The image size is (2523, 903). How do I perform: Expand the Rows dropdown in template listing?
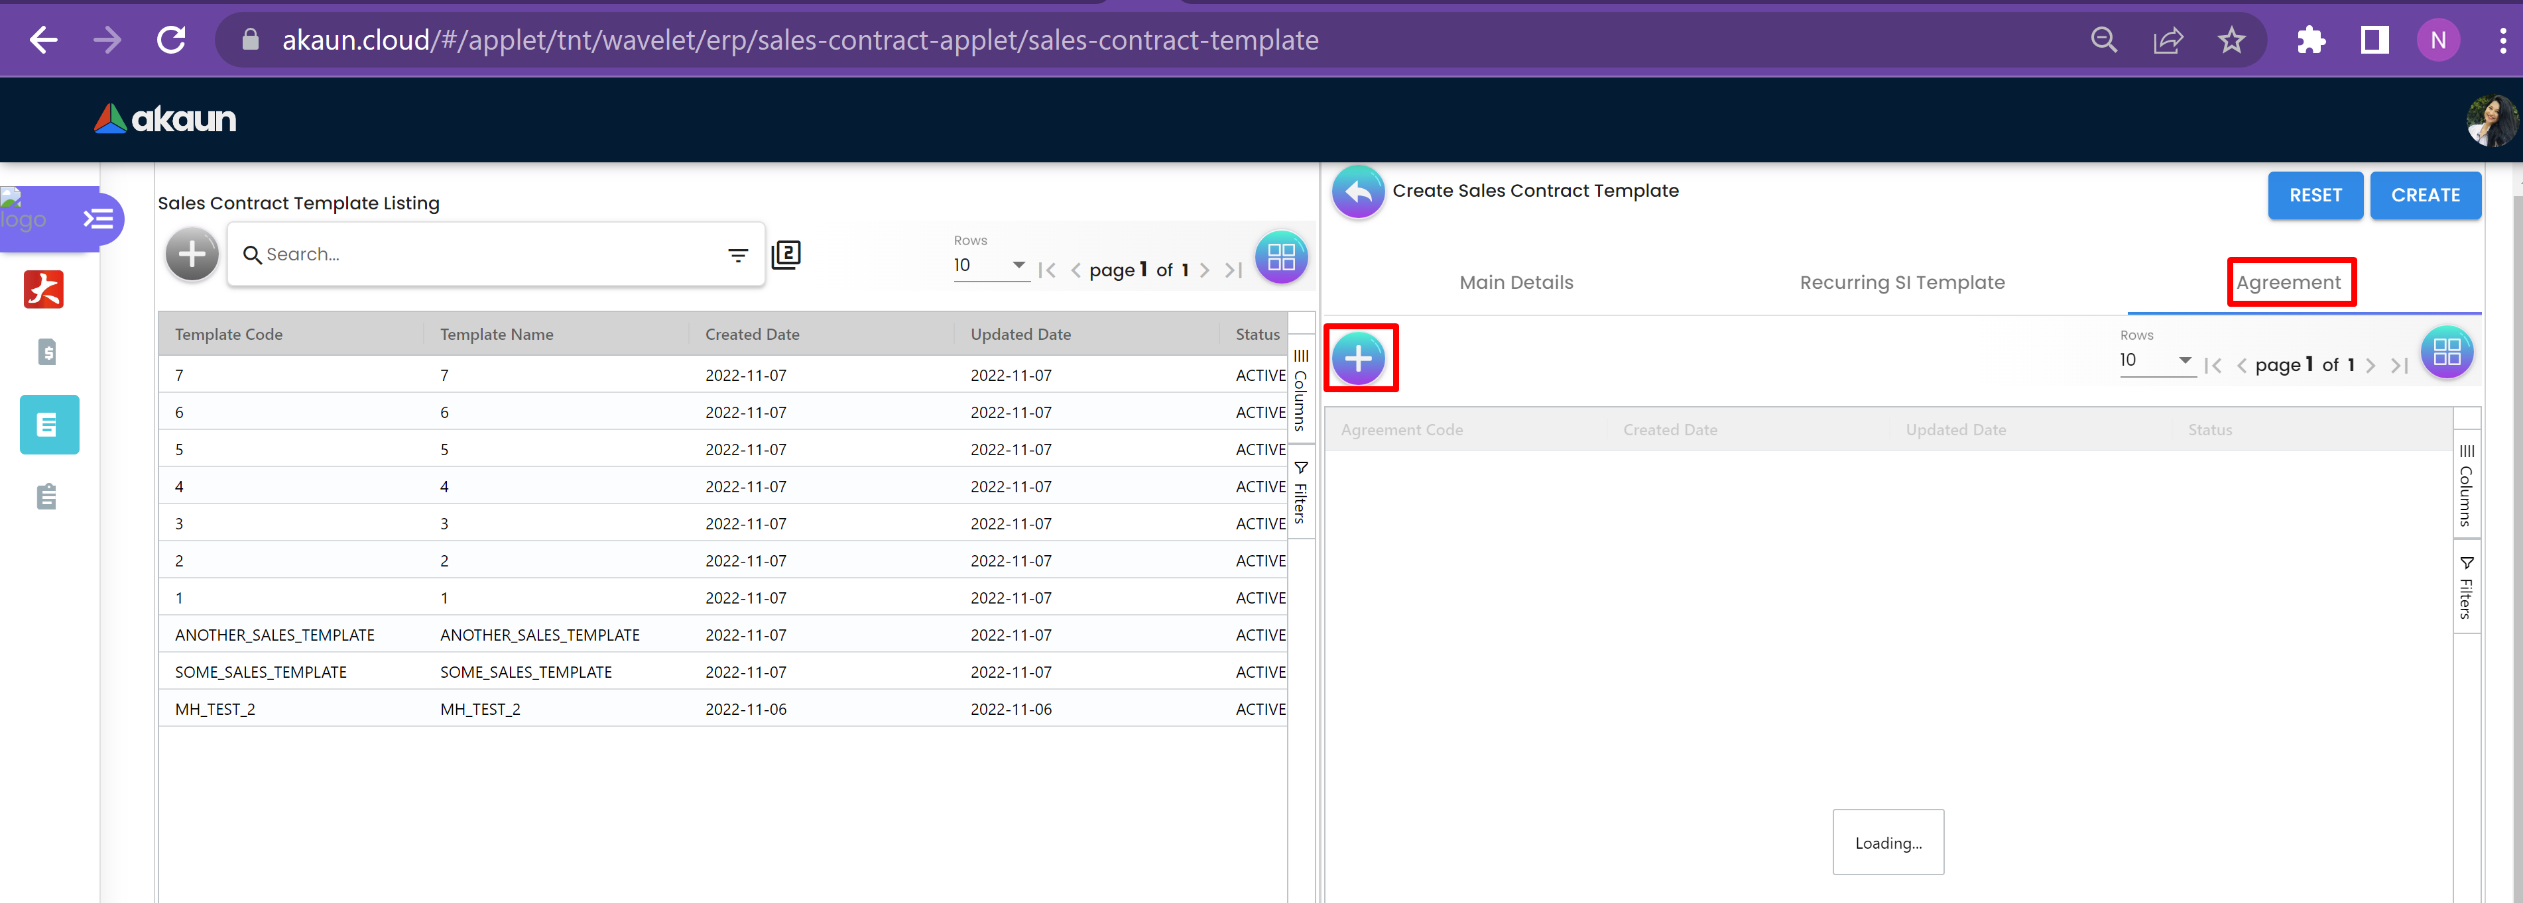pyautogui.click(x=990, y=265)
